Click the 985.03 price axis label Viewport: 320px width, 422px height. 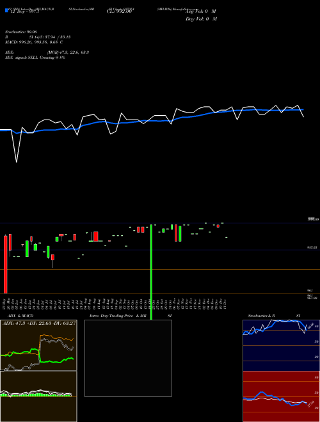(312, 247)
